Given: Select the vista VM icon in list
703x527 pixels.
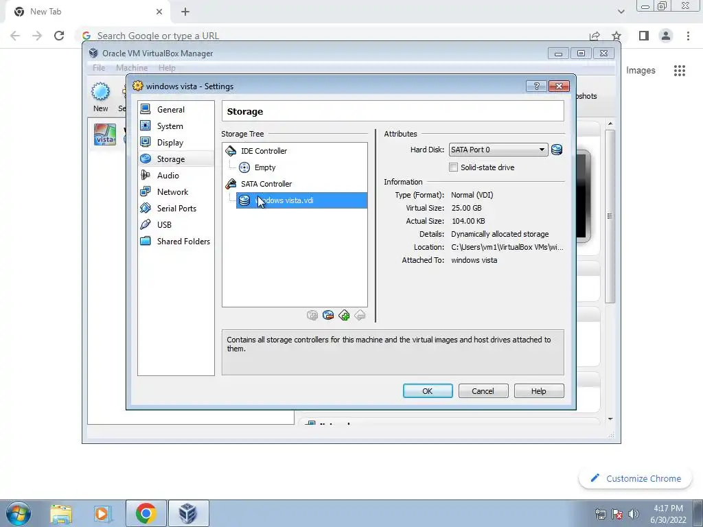Looking at the screenshot, I should pyautogui.click(x=105, y=134).
